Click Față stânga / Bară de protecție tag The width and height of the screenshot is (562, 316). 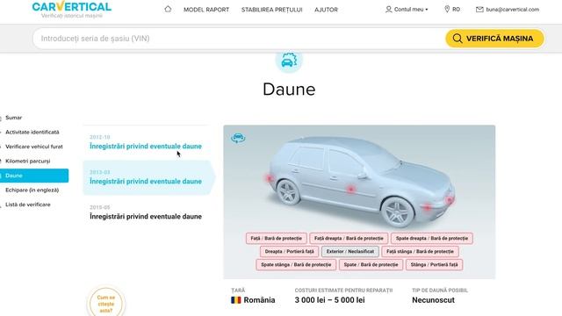[x=420, y=252]
